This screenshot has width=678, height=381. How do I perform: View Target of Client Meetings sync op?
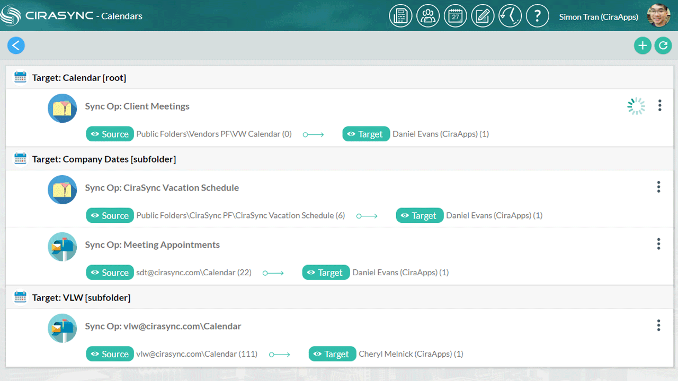pyautogui.click(x=367, y=134)
